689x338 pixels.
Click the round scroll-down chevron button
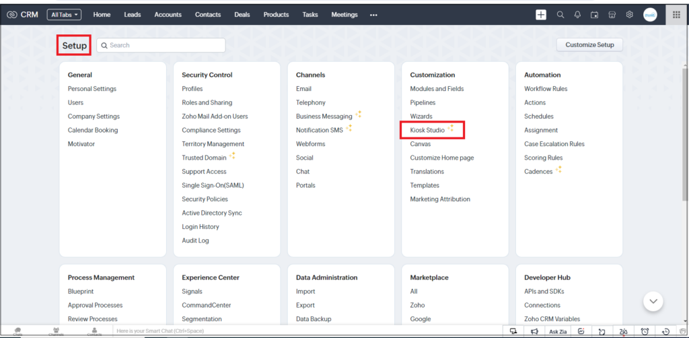653,301
